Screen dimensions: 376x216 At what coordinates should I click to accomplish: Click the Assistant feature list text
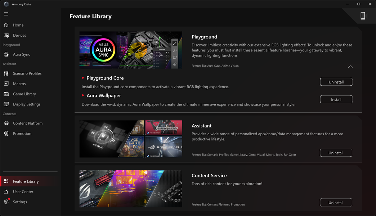(x=244, y=155)
